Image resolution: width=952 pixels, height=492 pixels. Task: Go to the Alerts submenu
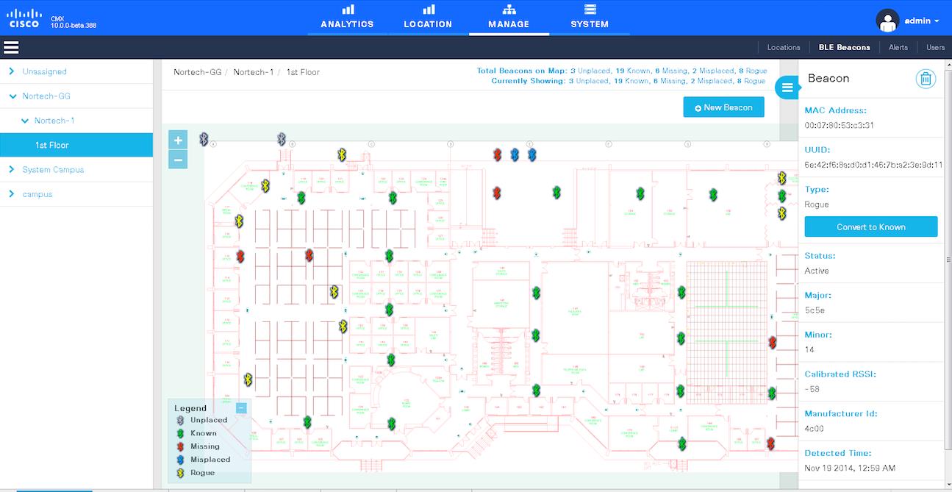click(x=898, y=47)
